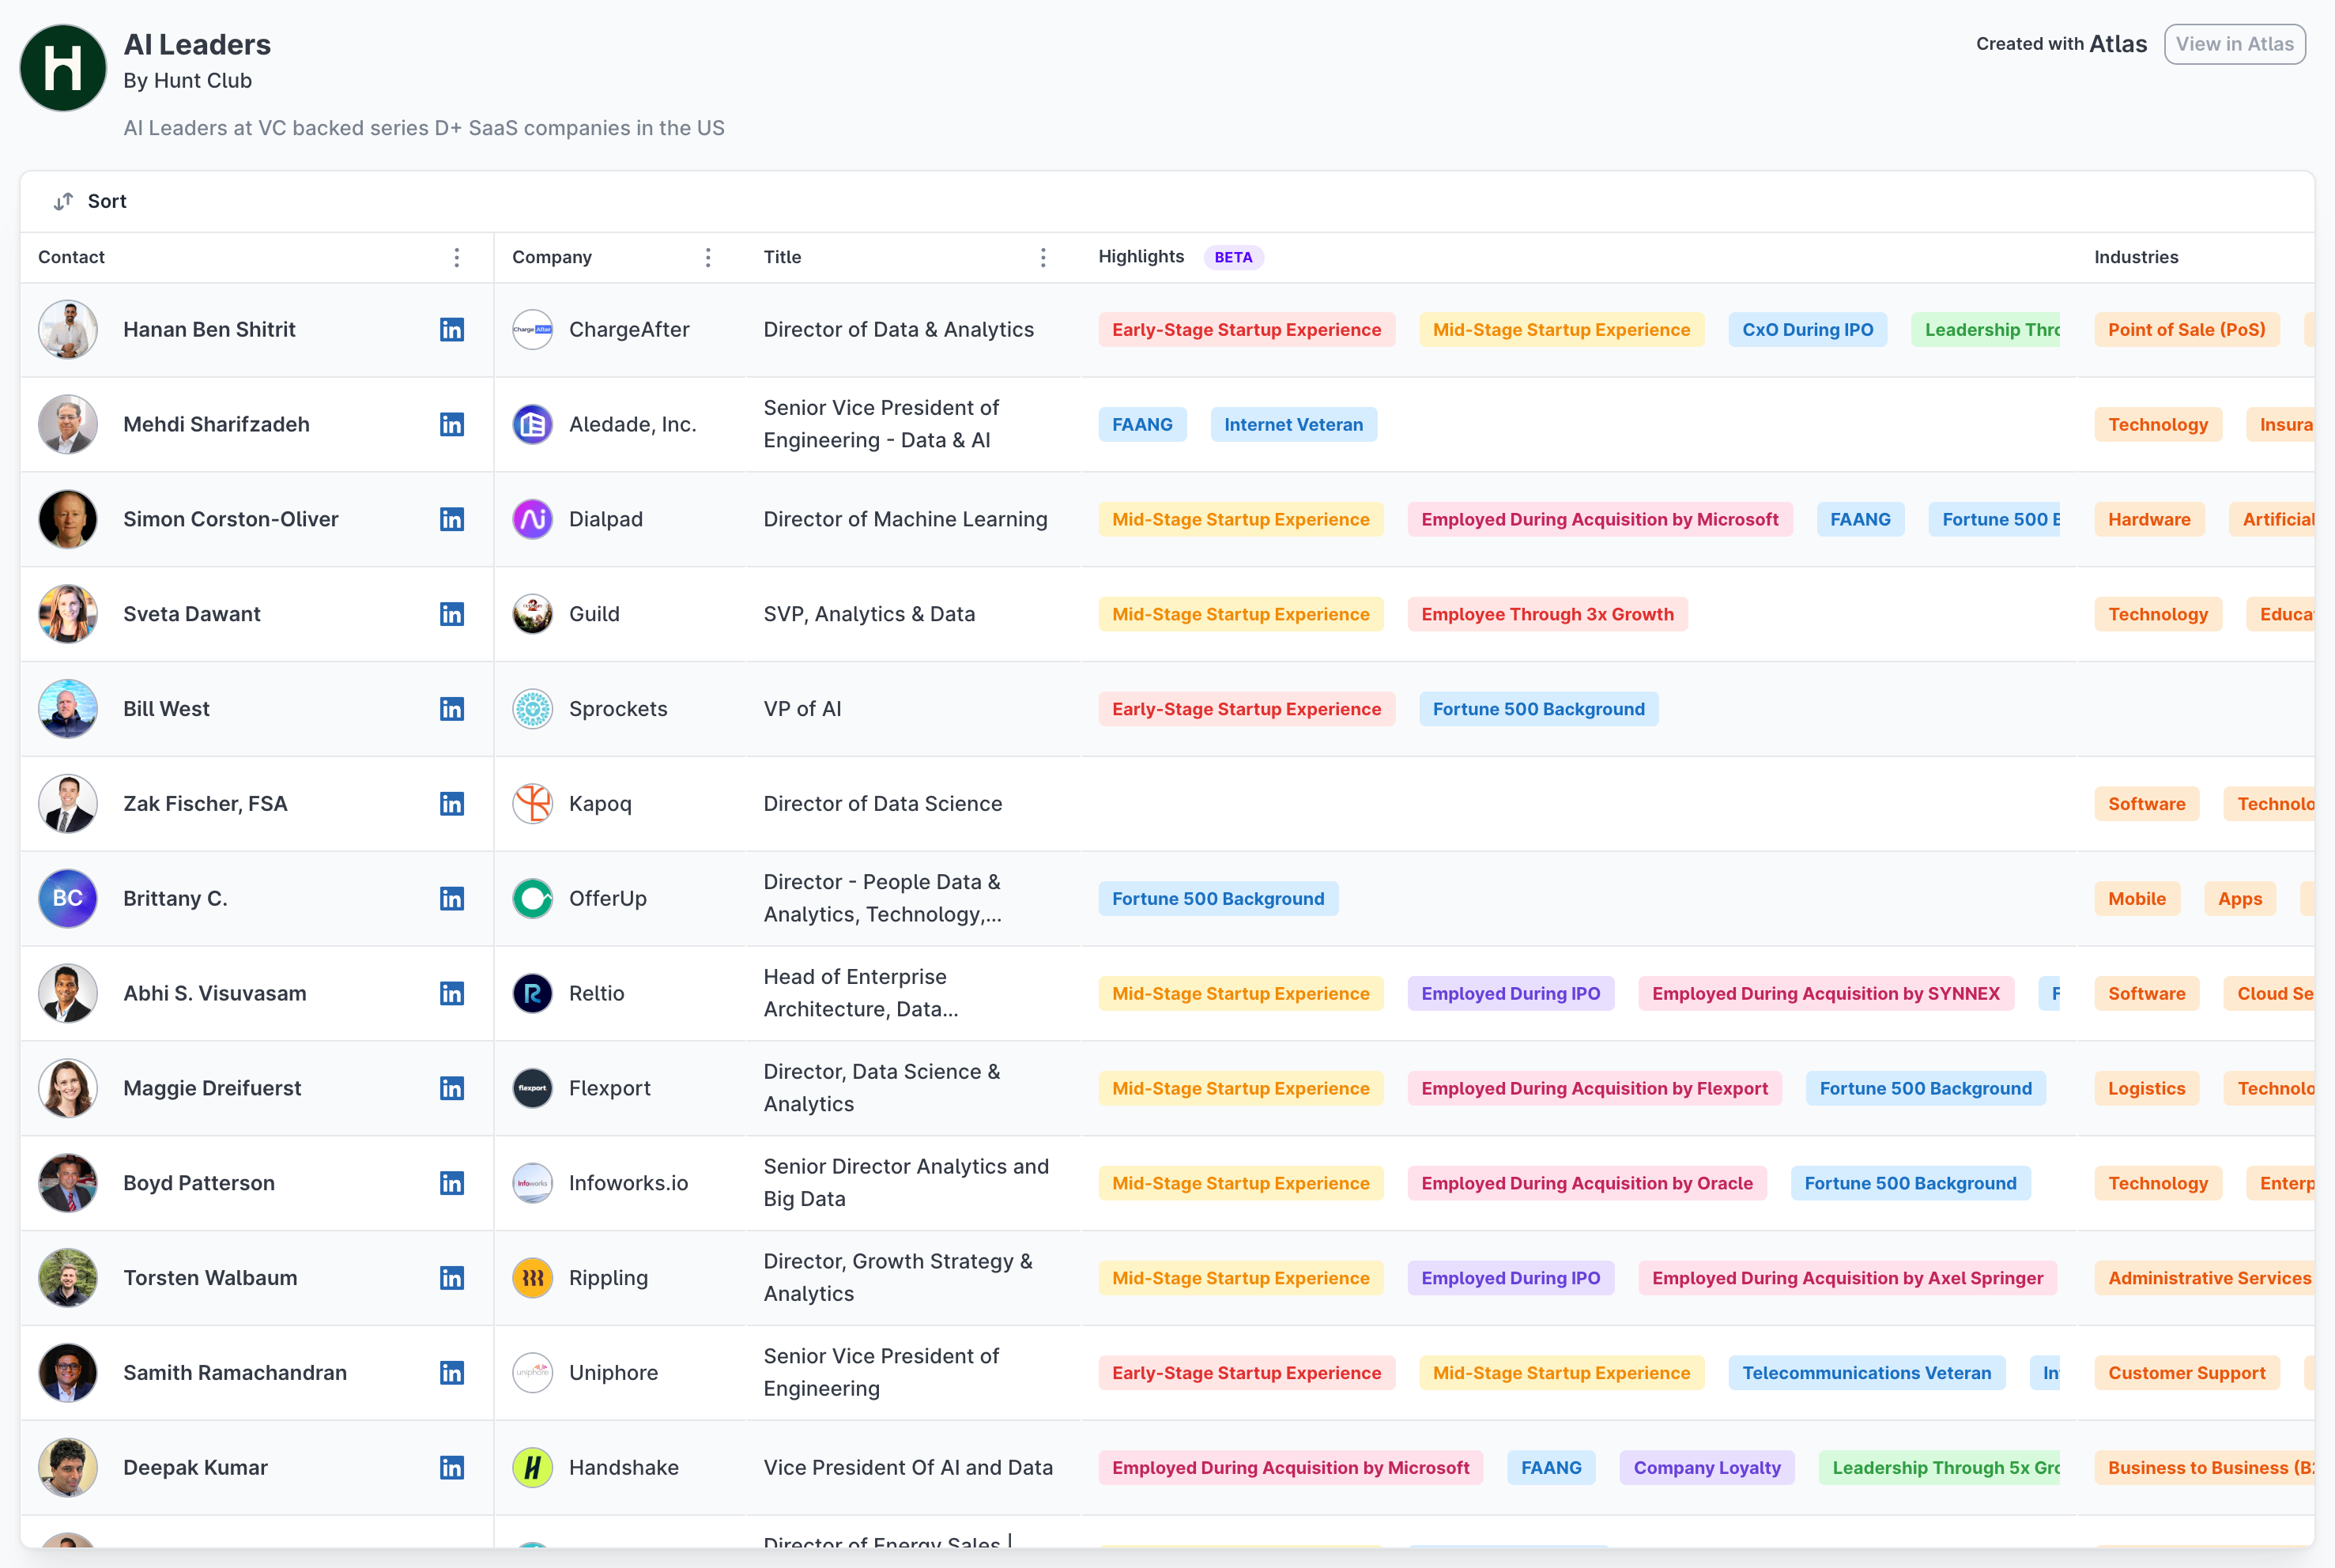This screenshot has height=1568, width=2335.
Task: Open Deepak Kumar's LinkedIn icon
Action: pos(452,1468)
